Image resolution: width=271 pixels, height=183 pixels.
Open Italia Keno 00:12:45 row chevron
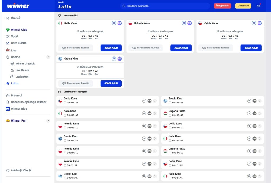pos(260,176)
